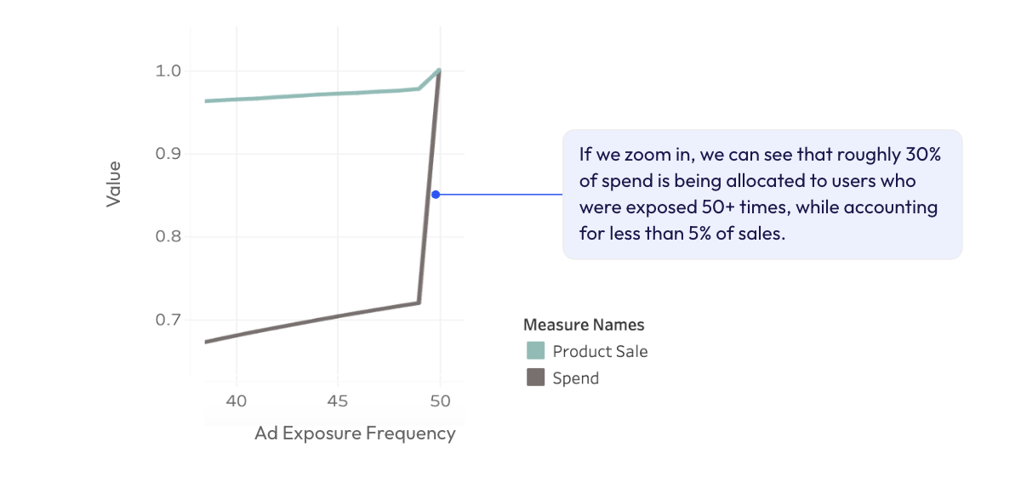Click the teal Product Sale color swatch

tap(535, 351)
